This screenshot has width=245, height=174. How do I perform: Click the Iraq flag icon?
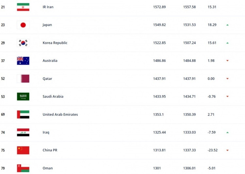pos(23,132)
